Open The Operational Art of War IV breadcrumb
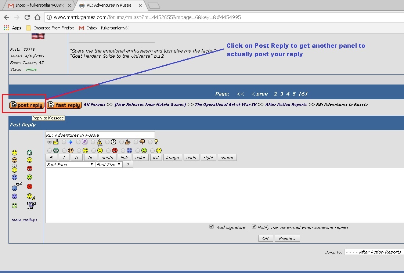The width and height of the screenshot is (404, 273). 226,104
